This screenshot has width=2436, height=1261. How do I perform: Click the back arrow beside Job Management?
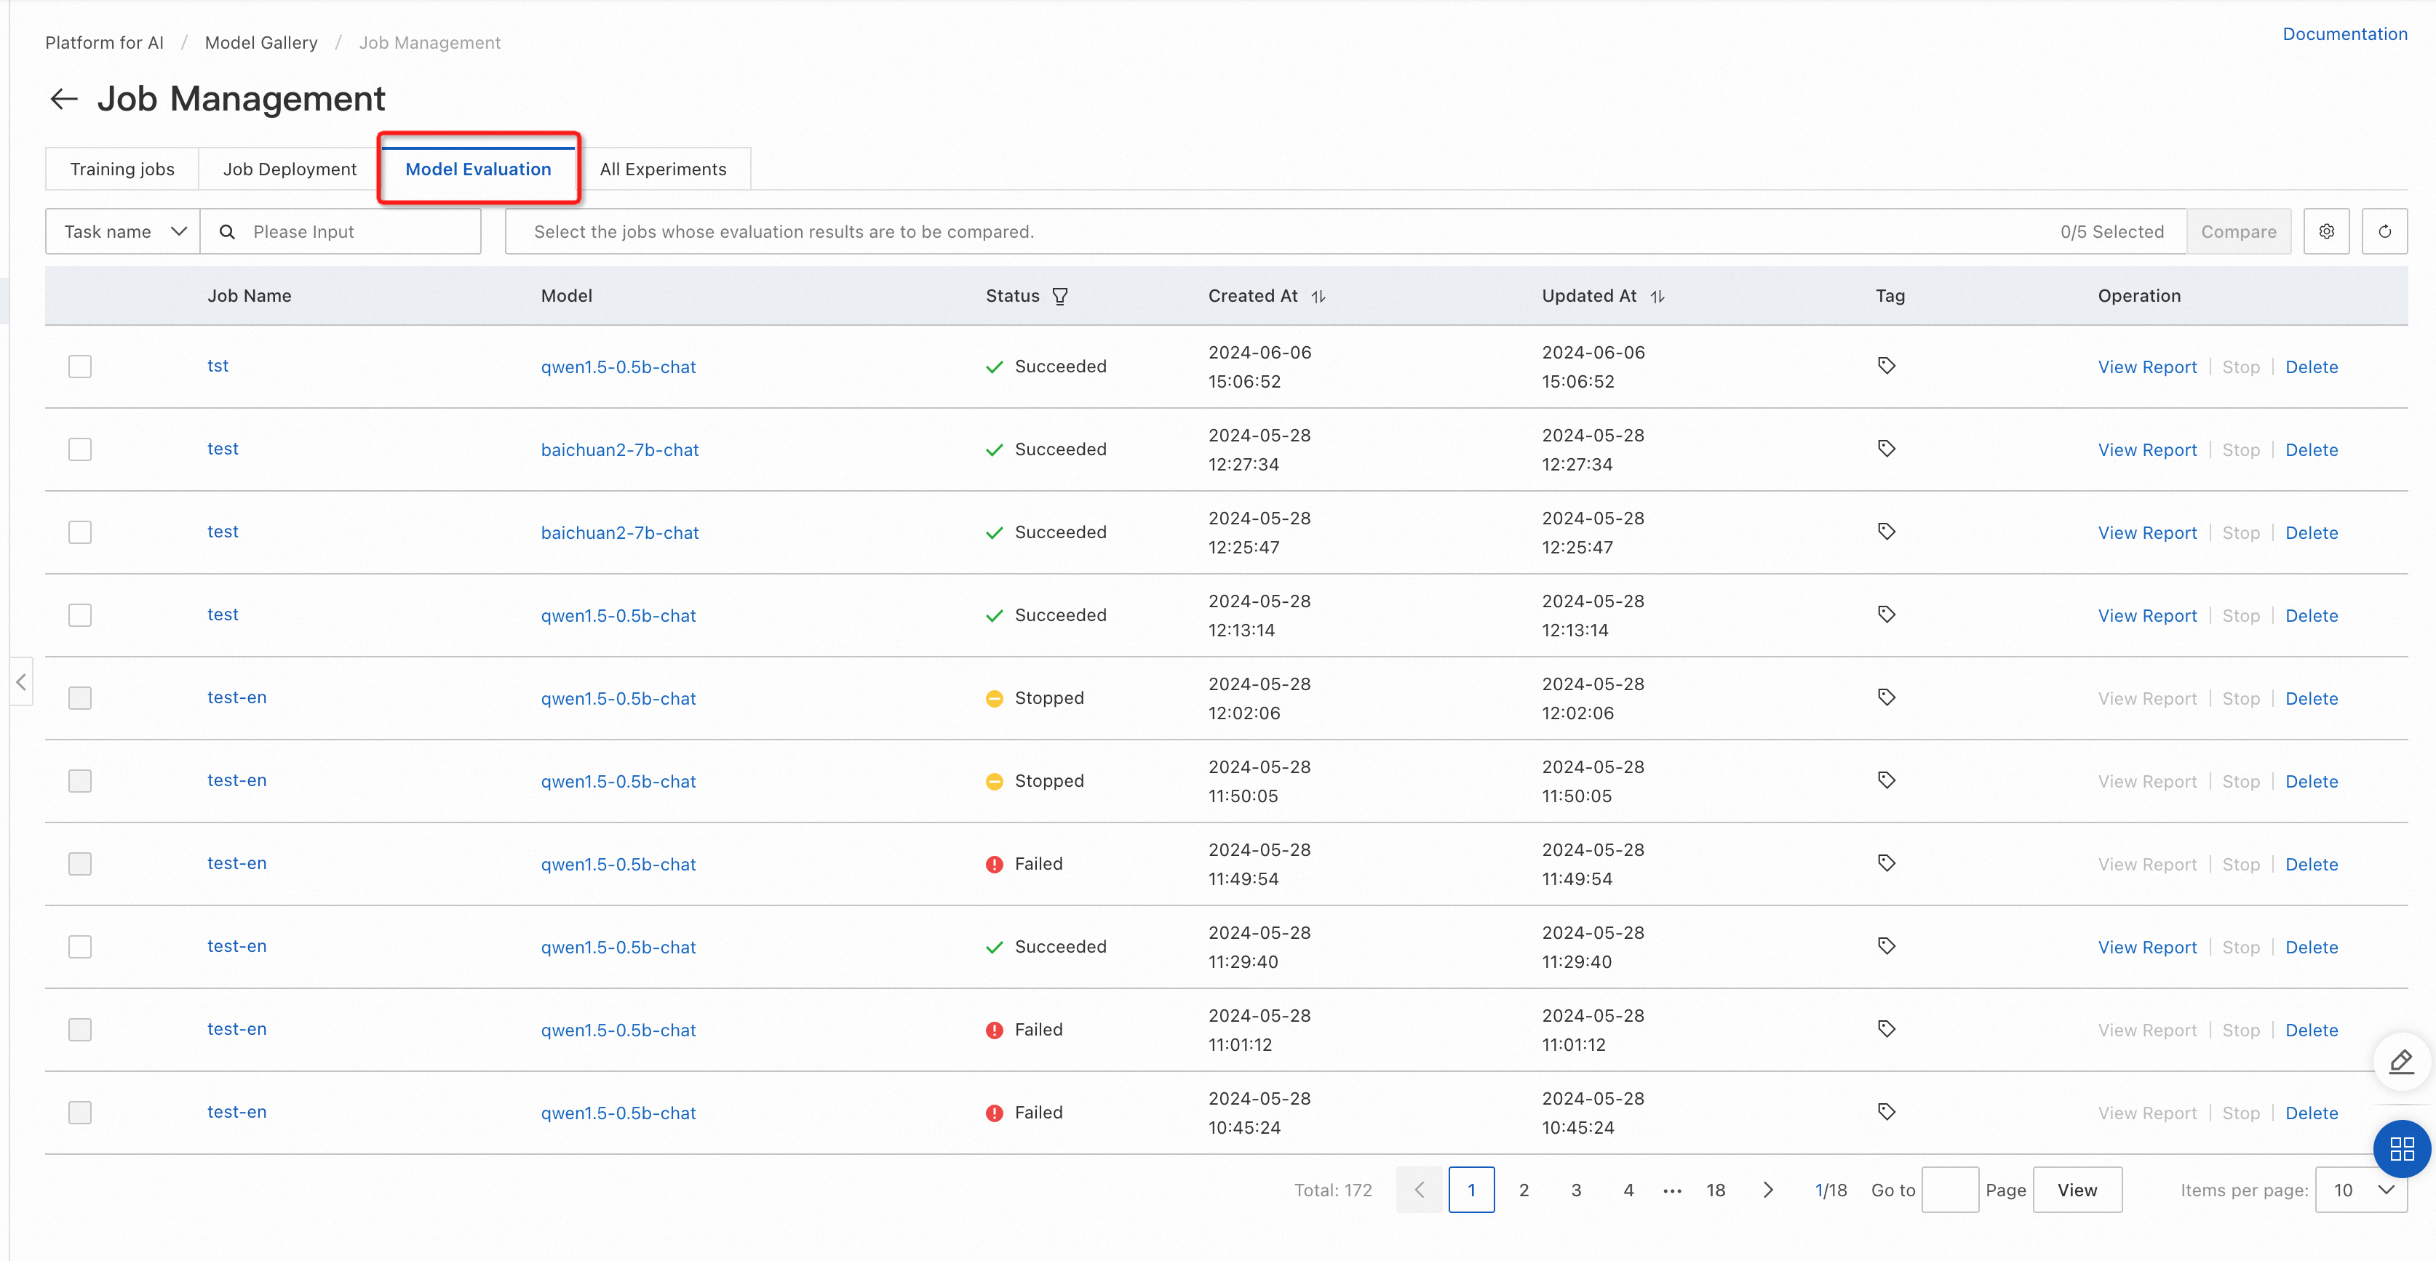click(x=63, y=99)
